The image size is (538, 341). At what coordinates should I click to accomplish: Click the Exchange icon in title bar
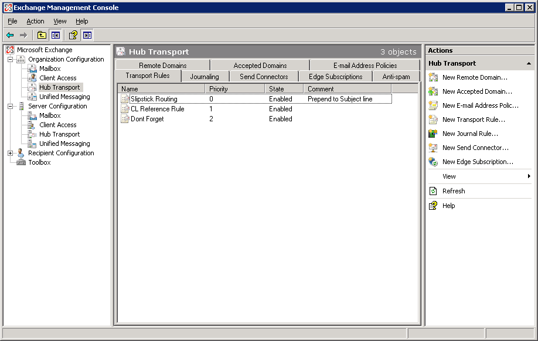pyautogui.click(x=8, y=8)
